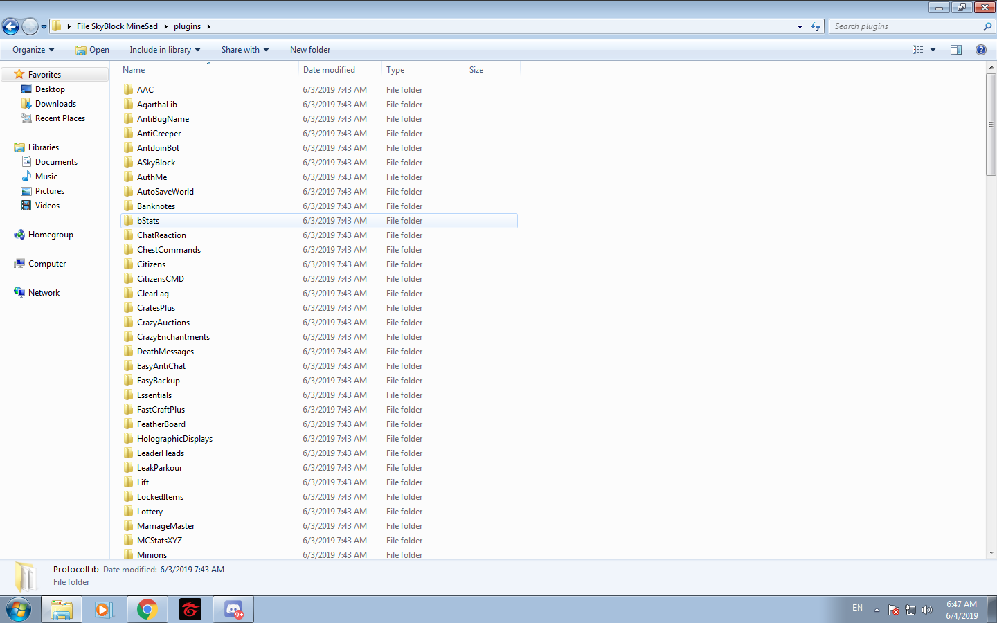Click the search magnifier icon

click(987, 26)
